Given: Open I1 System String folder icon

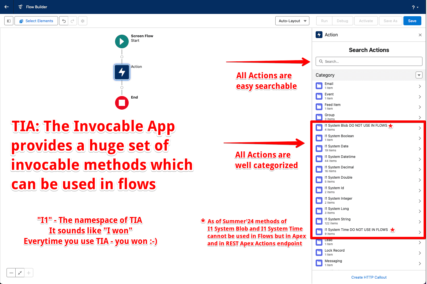Looking at the screenshot, I should [319, 221].
